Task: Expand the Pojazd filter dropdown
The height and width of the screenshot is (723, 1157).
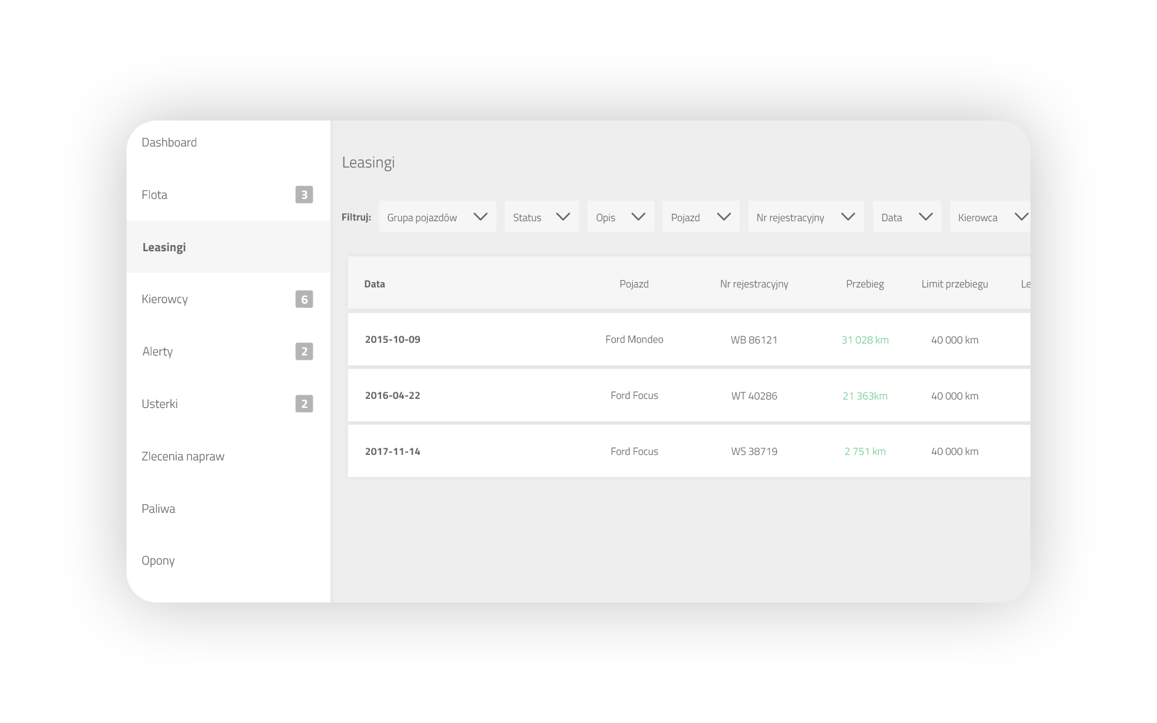Action: click(700, 217)
